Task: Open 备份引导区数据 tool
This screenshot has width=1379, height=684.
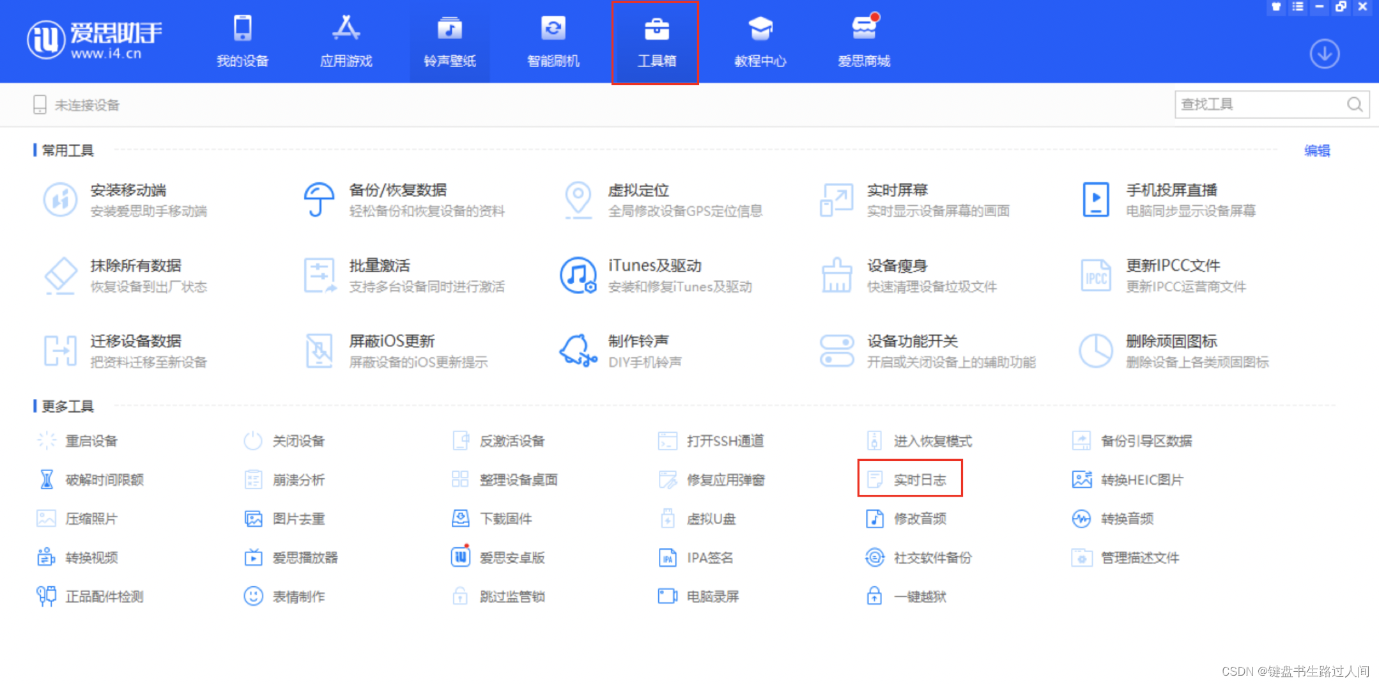Action: pyautogui.click(x=1132, y=441)
